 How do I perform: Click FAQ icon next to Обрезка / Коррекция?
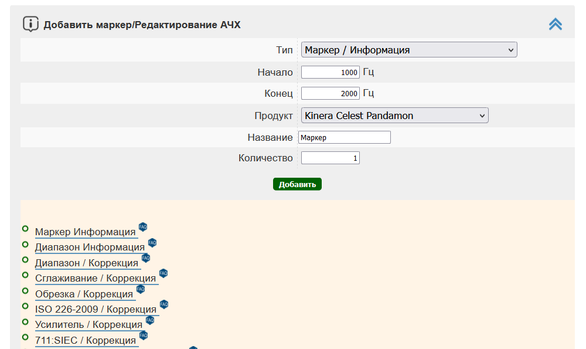[141, 289]
